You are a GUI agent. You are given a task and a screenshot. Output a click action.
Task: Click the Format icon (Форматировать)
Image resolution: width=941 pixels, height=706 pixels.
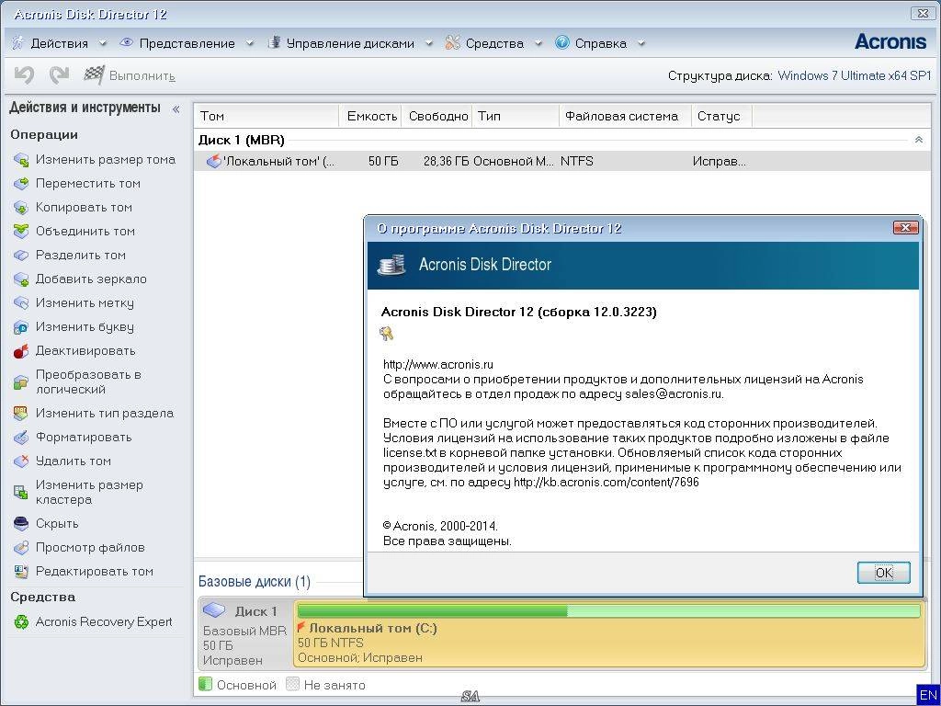pyautogui.click(x=21, y=438)
